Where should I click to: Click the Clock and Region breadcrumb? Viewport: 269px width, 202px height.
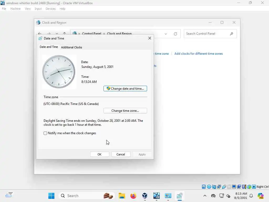coord(120,33)
